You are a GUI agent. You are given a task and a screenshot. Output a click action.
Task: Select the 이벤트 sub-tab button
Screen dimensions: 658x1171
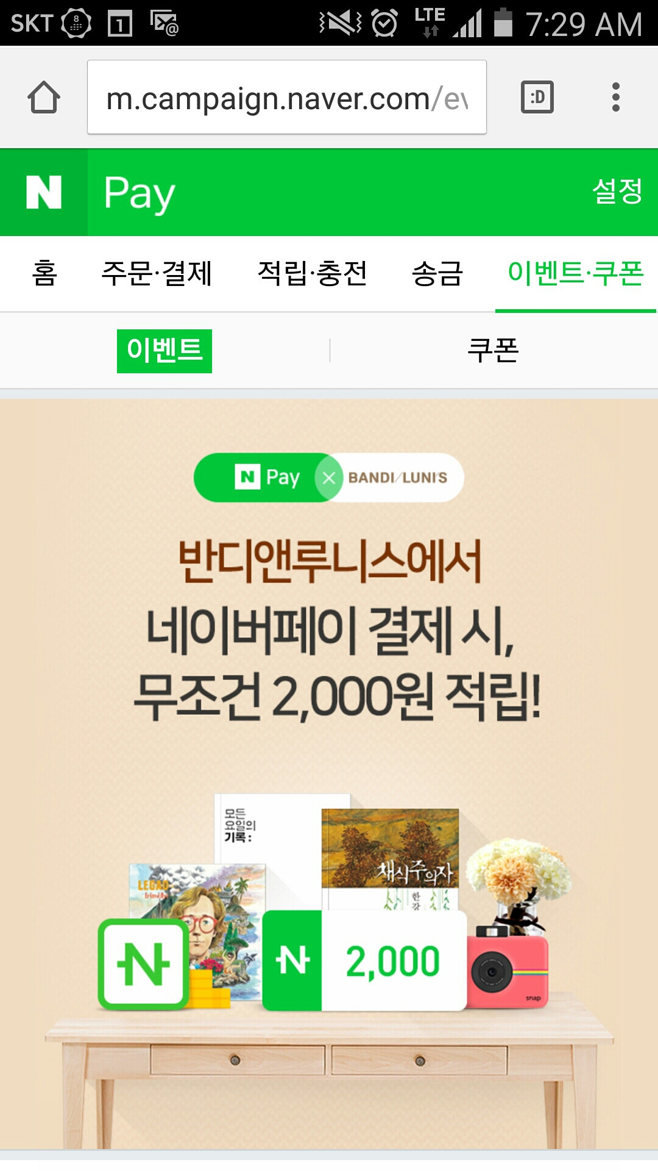click(x=164, y=351)
